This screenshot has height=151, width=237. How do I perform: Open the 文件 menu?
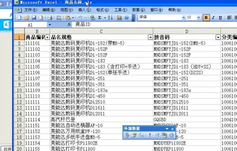point(31,10)
